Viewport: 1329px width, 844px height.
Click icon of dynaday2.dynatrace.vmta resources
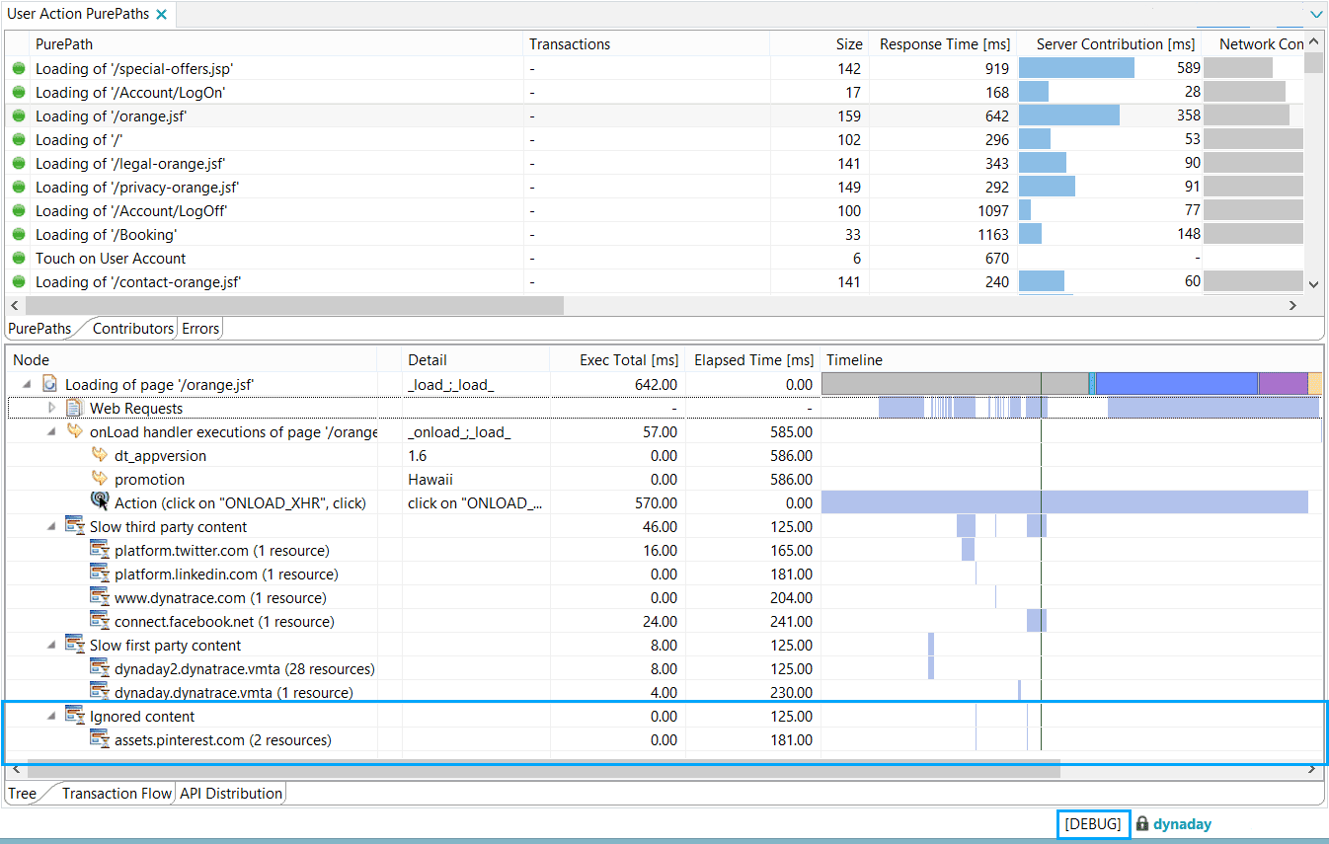[99, 668]
